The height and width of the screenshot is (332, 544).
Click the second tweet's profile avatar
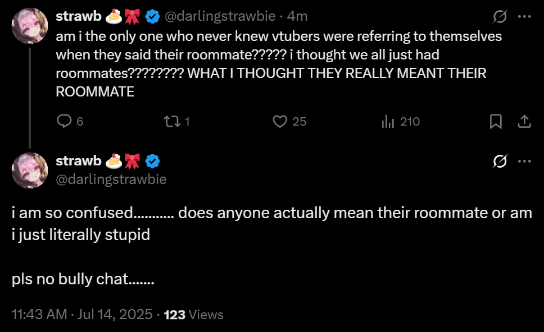[x=30, y=170]
